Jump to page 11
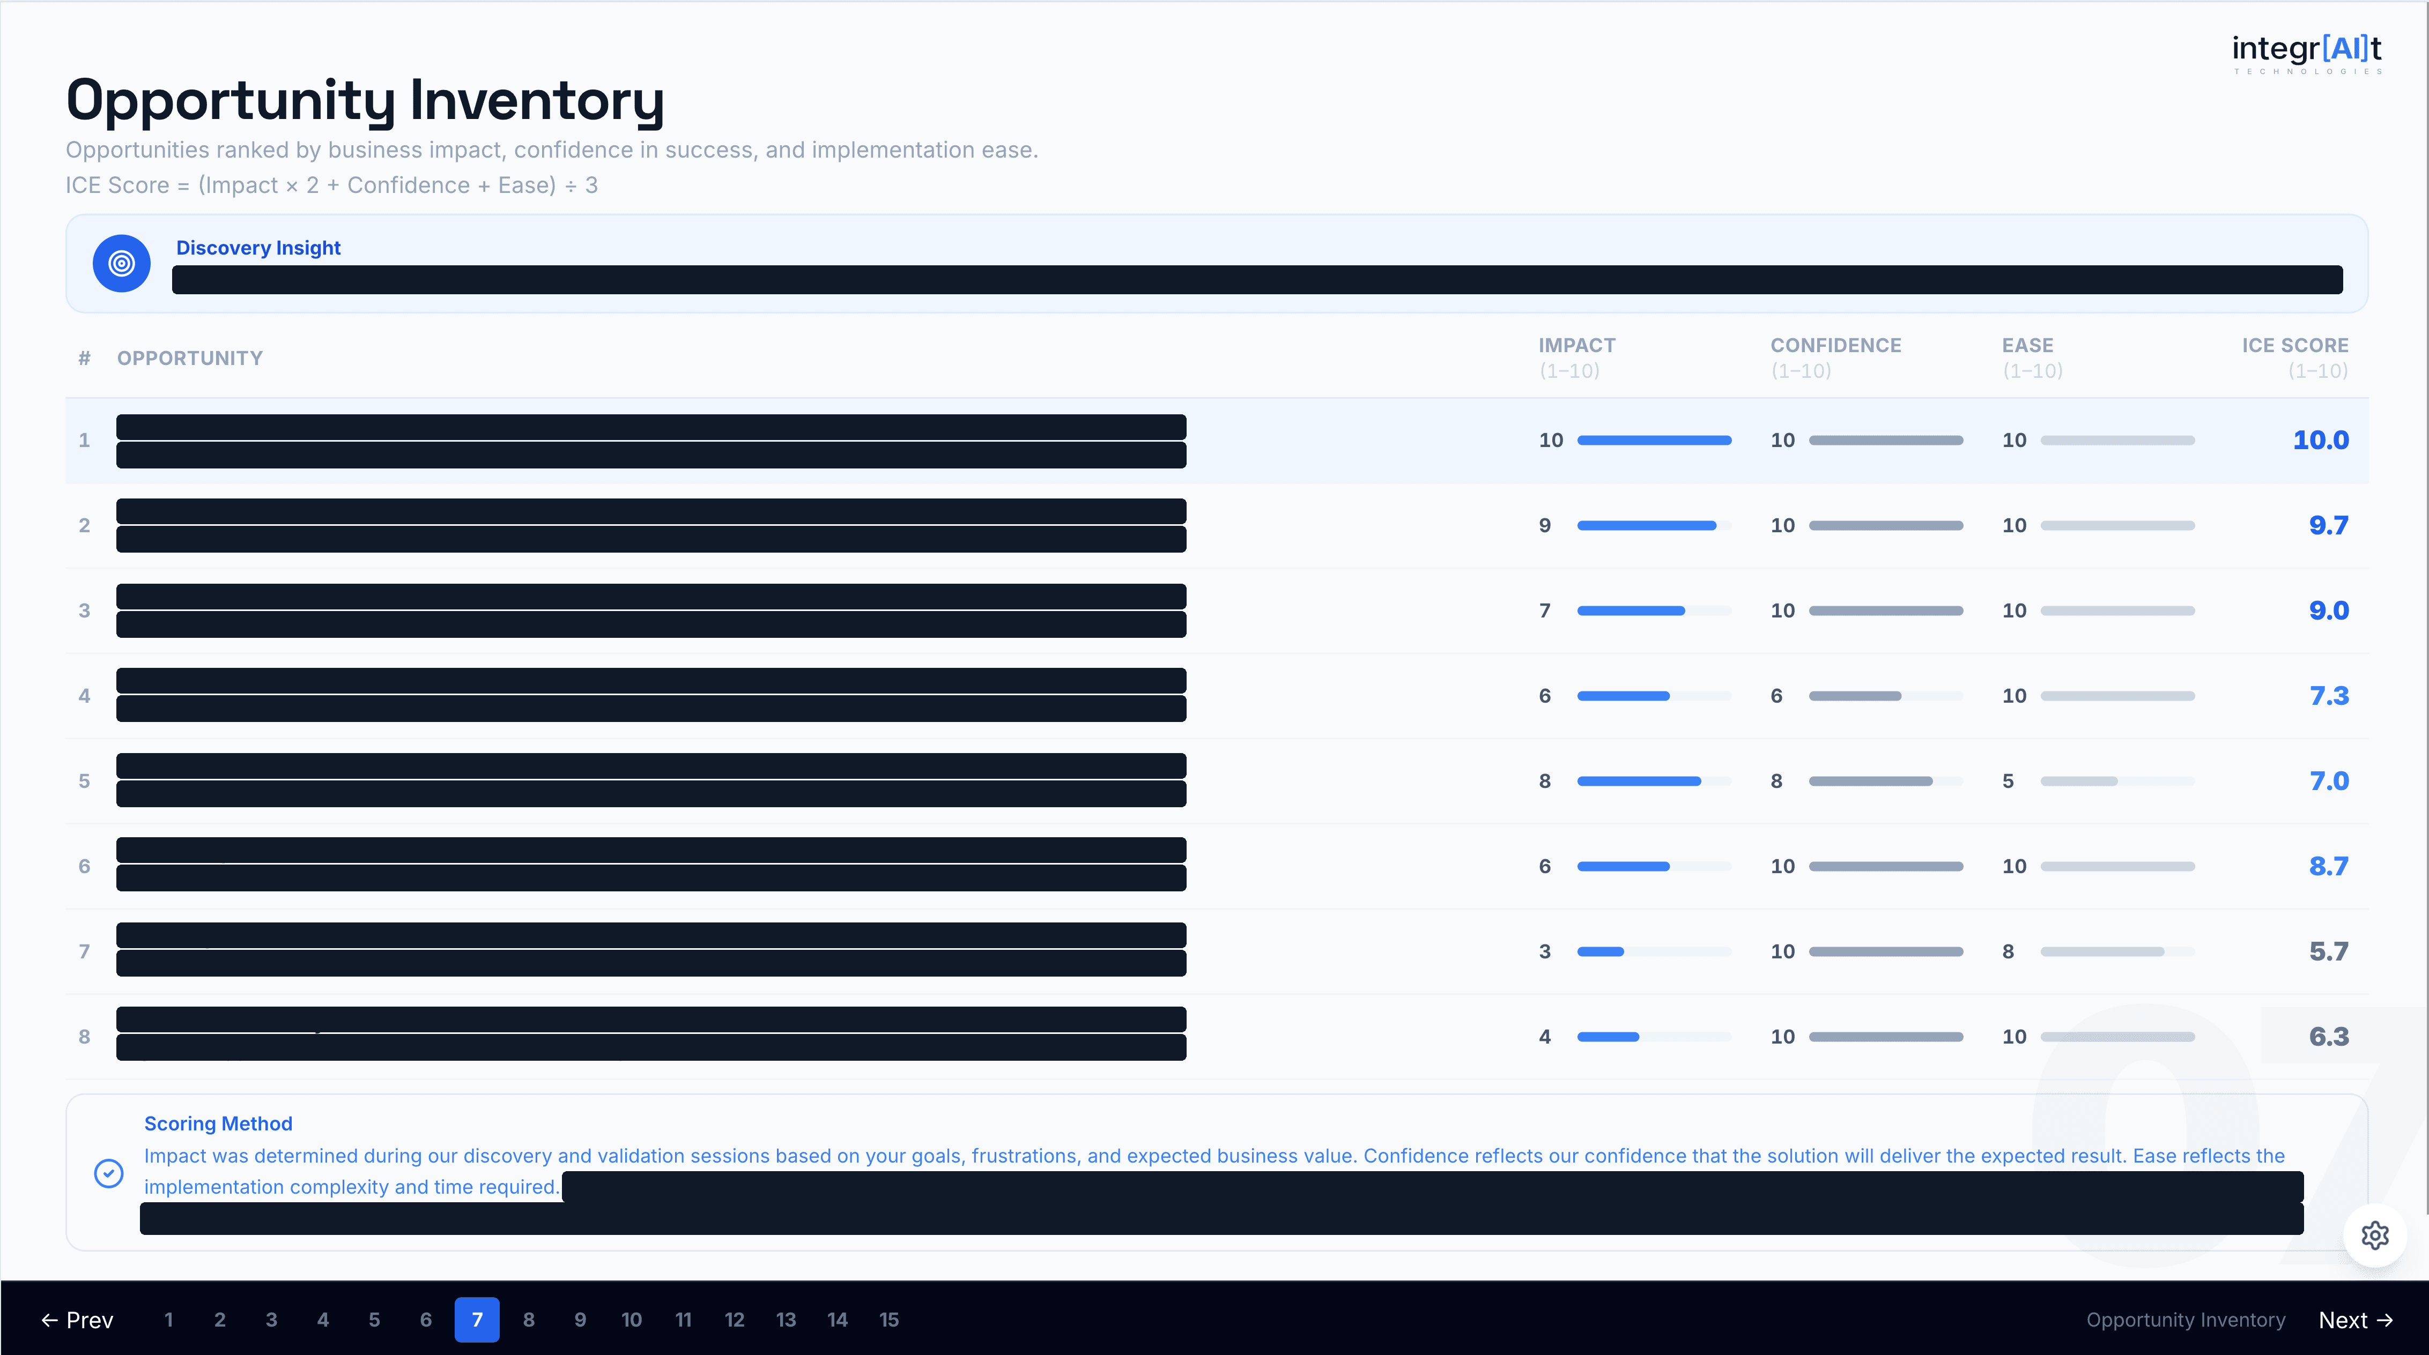The height and width of the screenshot is (1355, 2429). pyautogui.click(x=684, y=1319)
